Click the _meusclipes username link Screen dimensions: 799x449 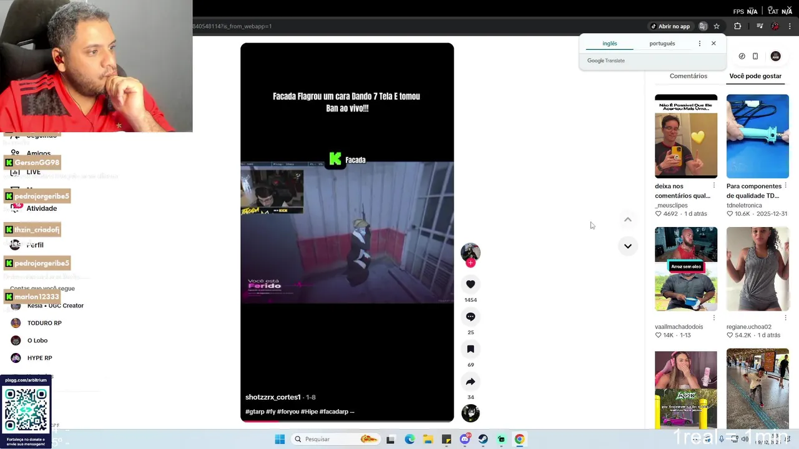point(671,205)
